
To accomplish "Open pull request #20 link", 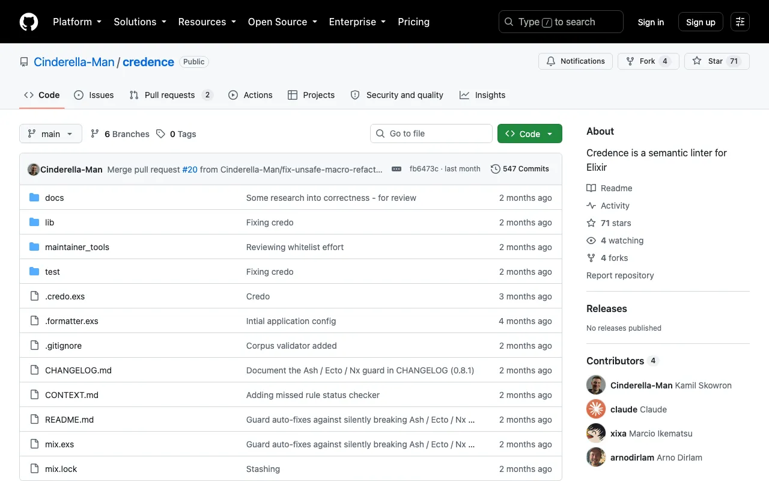I will point(190,169).
